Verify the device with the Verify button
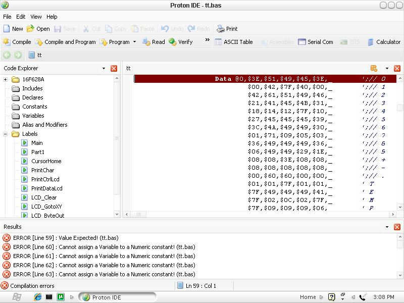 [181, 42]
